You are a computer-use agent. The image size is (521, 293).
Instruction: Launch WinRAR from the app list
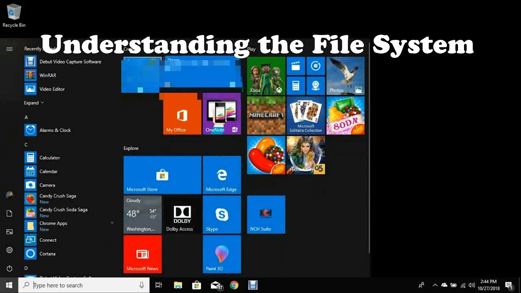tap(41, 75)
